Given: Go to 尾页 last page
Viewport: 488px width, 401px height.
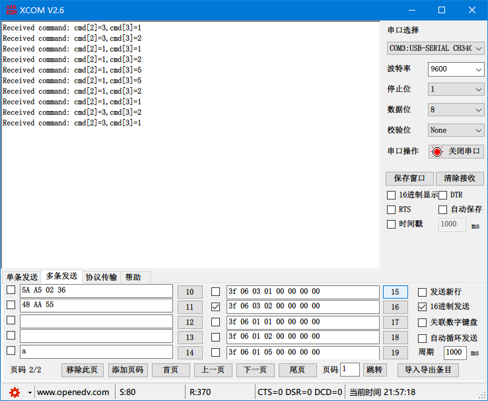Looking at the screenshot, I should 298,370.
